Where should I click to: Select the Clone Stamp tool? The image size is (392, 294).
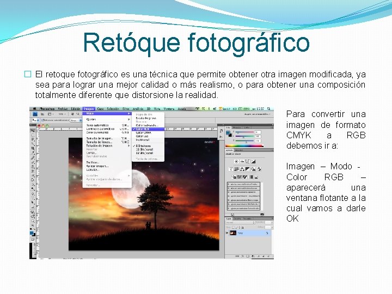click(33, 167)
